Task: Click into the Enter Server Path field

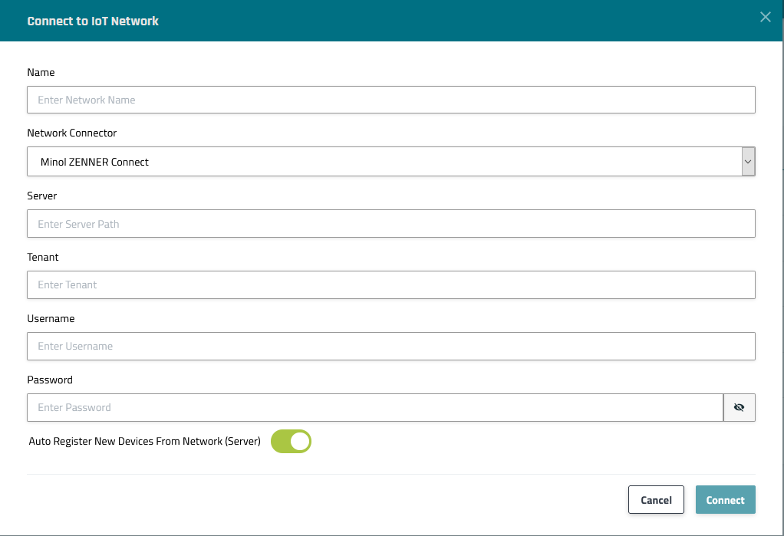Action: click(x=390, y=224)
